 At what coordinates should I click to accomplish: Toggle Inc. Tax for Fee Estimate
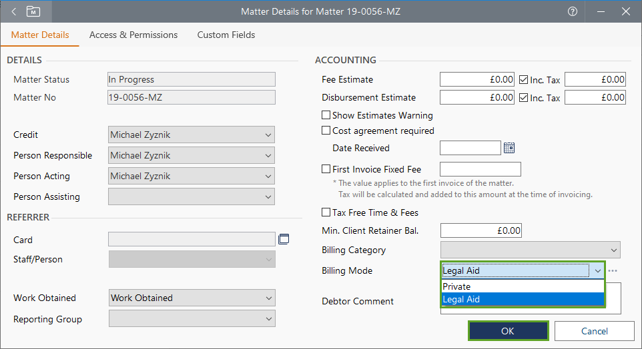coord(524,79)
